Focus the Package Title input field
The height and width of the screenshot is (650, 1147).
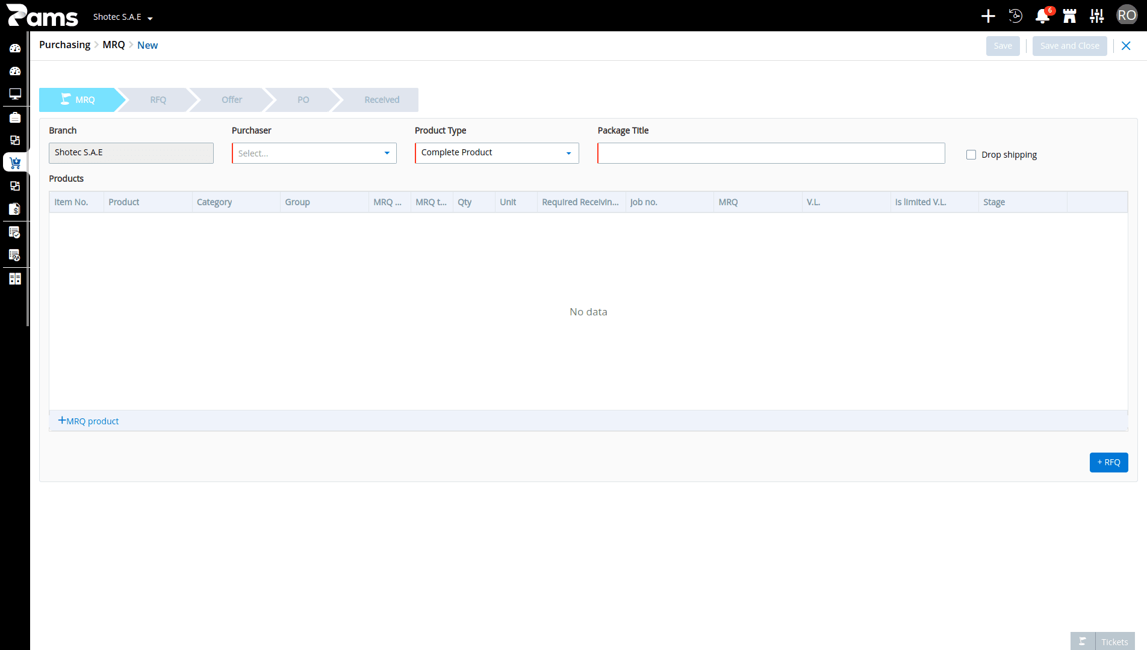click(771, 153)
